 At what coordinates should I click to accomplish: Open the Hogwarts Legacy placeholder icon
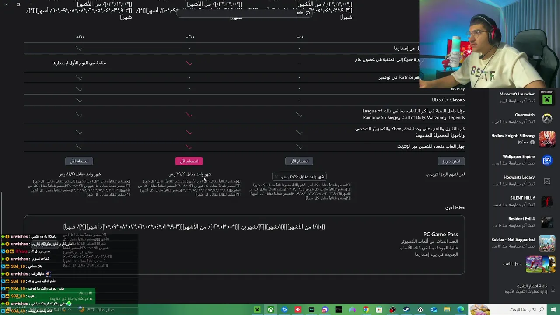[x=547, y=181]
